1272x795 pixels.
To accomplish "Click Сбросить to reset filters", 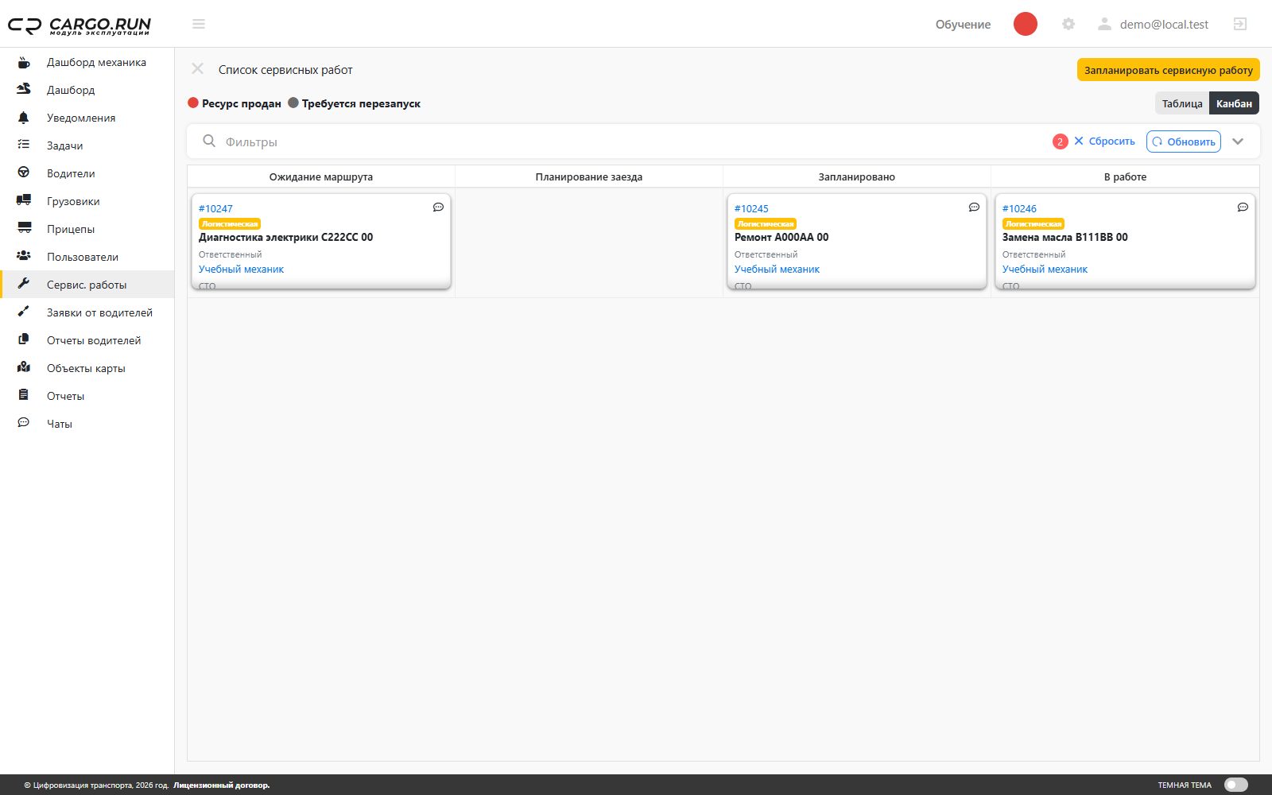I will tap(1105, 141).
